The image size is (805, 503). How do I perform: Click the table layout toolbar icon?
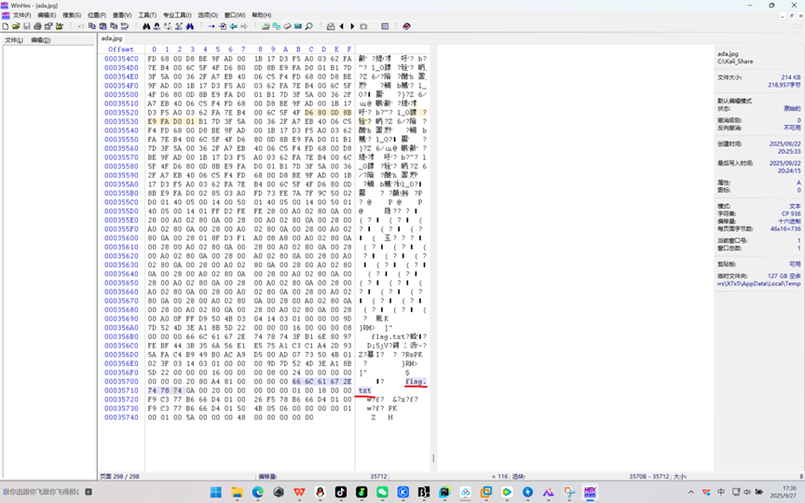pyautogui.click(x=385, y=26)
